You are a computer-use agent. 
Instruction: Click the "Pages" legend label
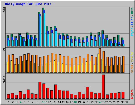(x=132, y=32)
